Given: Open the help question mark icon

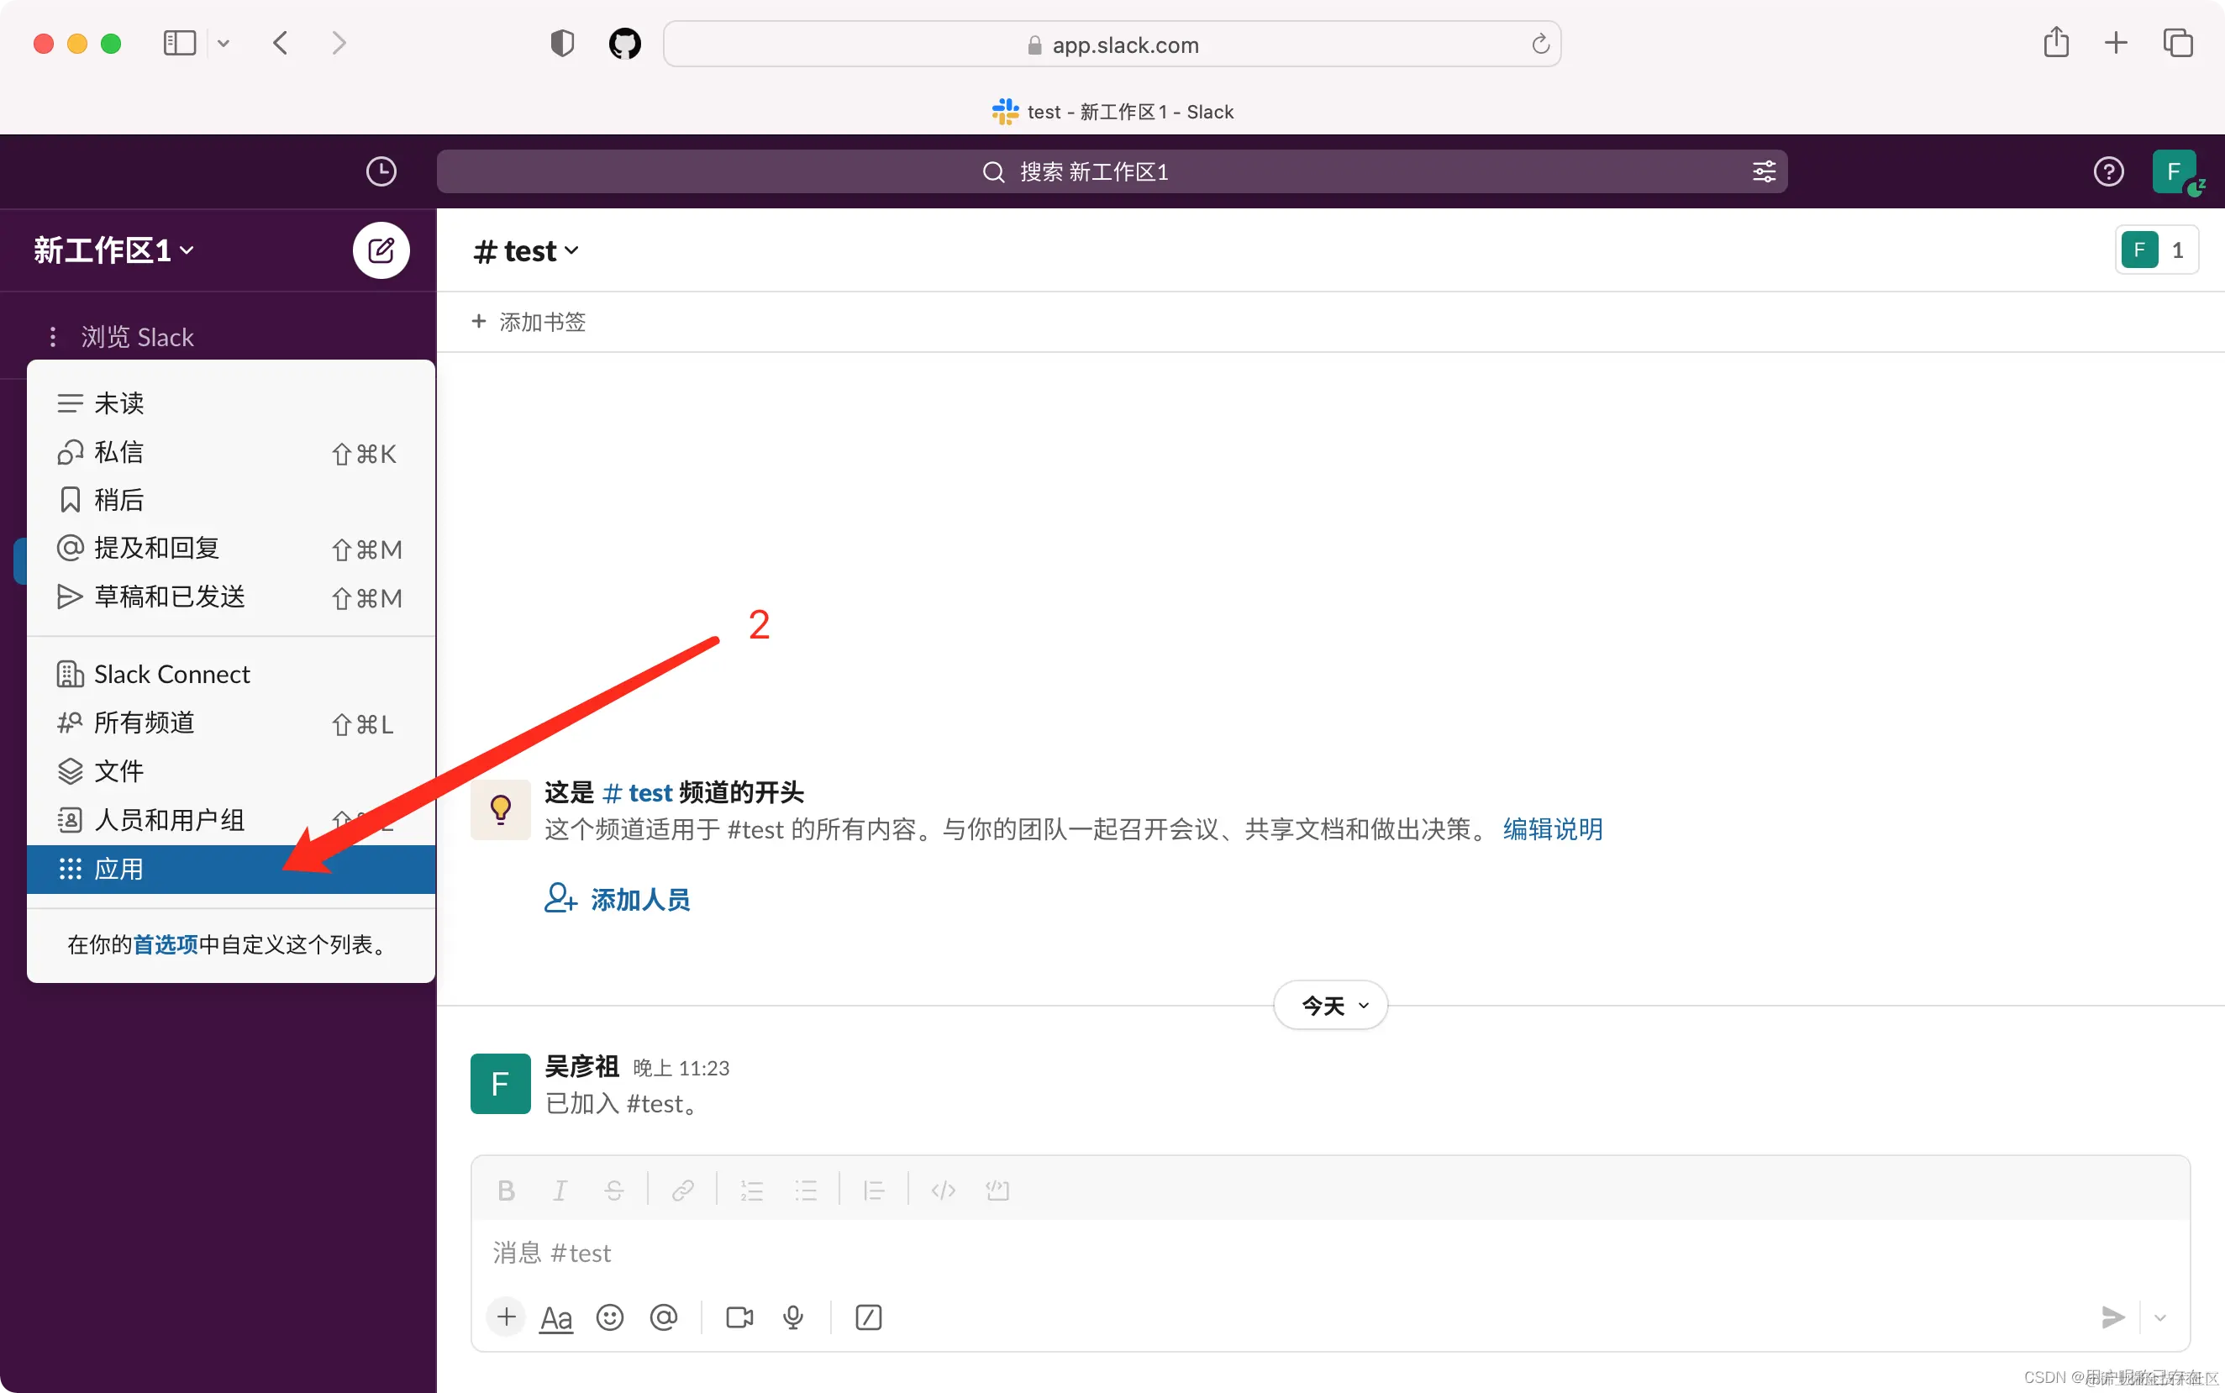Looking at the screenshot, I should point(2108,171).
